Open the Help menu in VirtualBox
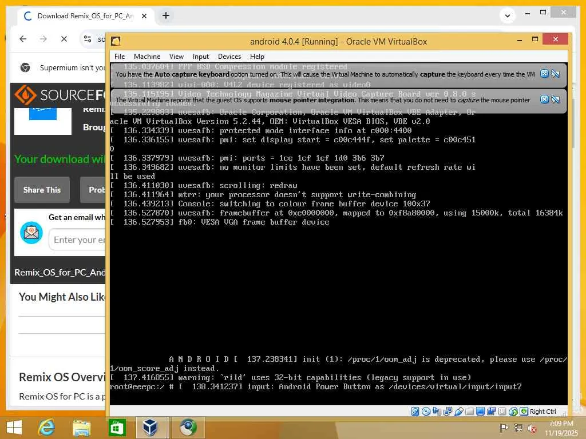 point(257,57)
